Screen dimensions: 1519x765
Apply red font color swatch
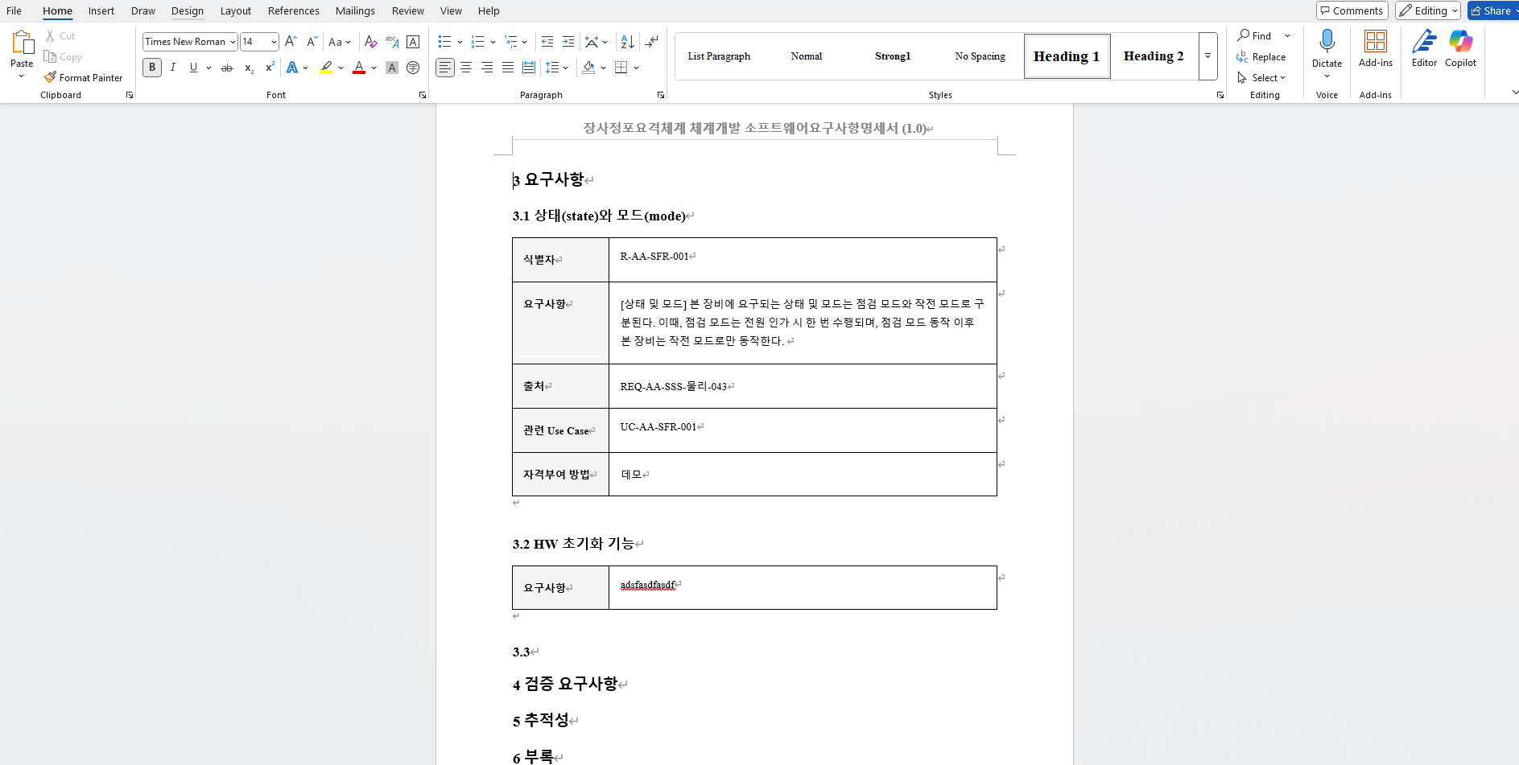click(357, 68)
